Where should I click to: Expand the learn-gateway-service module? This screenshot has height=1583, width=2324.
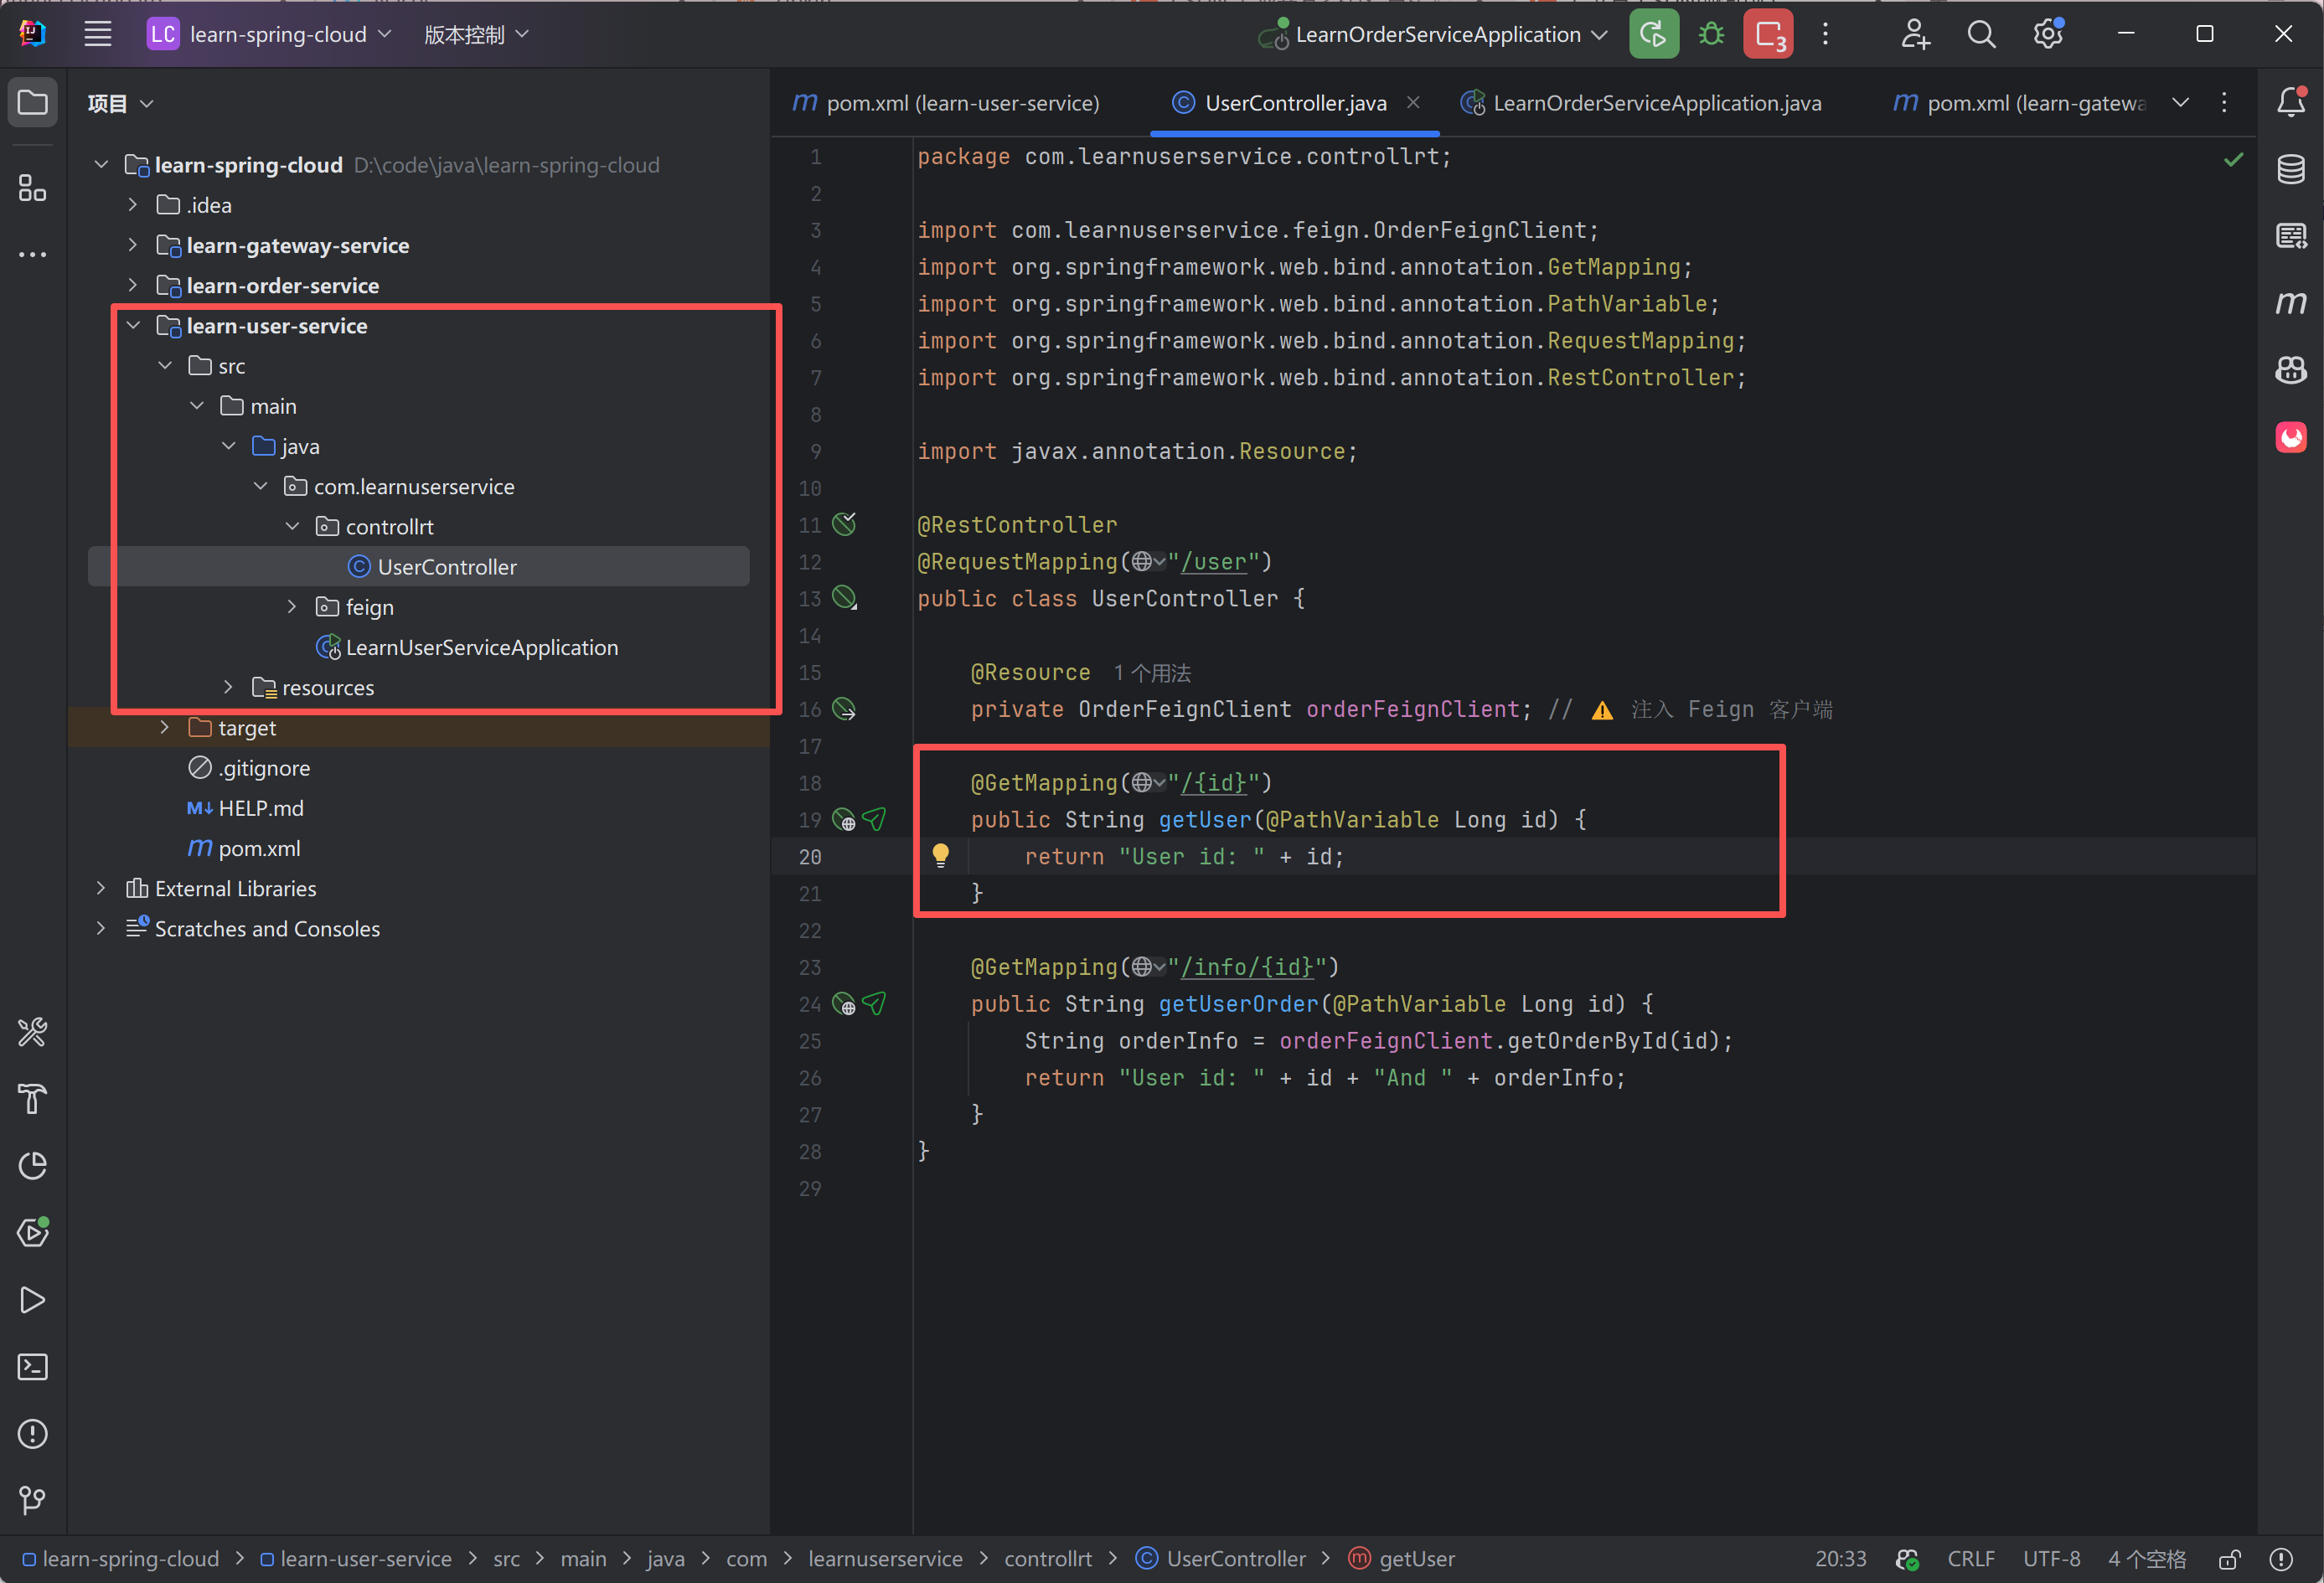click(x=133, y=245)
